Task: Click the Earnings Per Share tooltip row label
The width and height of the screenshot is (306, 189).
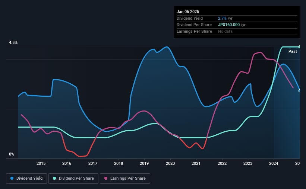Action: click(x=194, y=31)
